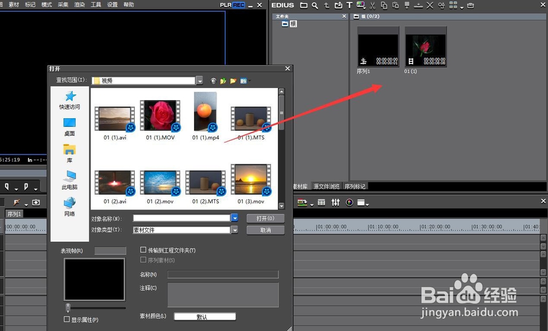Screen dimensions: 548x331
Task: Click the show in player icon in the bin
Action: (407, 5)
